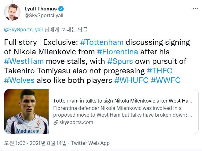
Task: Open the three-dot more options menu
Action: 195,9
